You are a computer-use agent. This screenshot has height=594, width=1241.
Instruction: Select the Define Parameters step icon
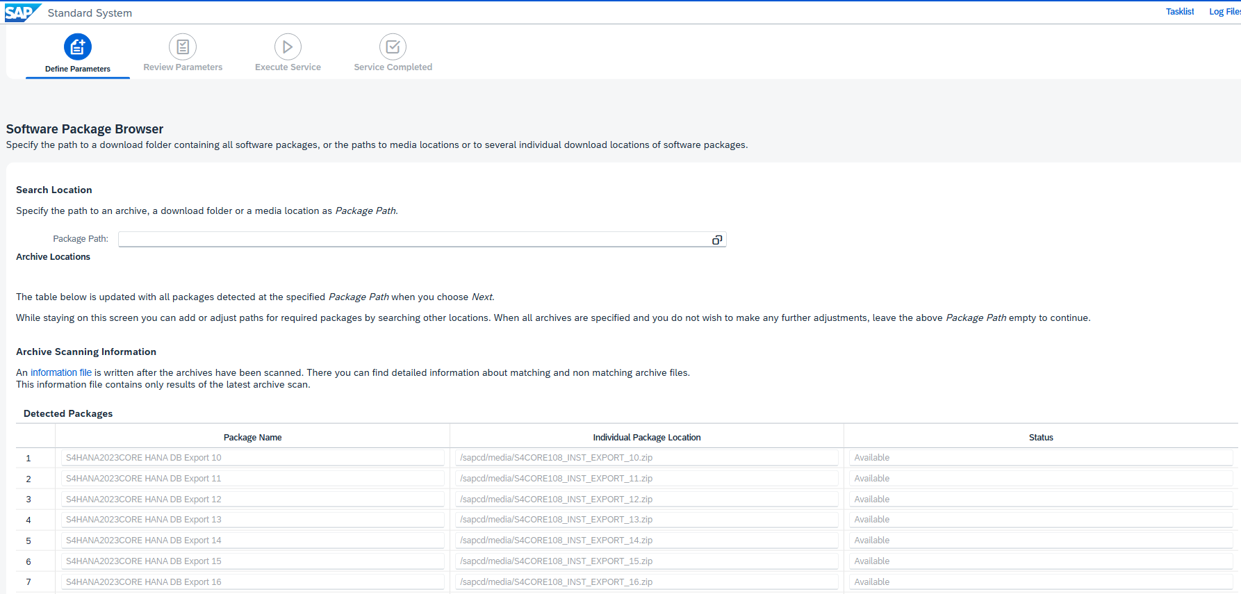[x=78, y=47]
